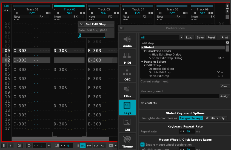Switch to the OSC preferences section
231x150 pixels.
point(127,74)
